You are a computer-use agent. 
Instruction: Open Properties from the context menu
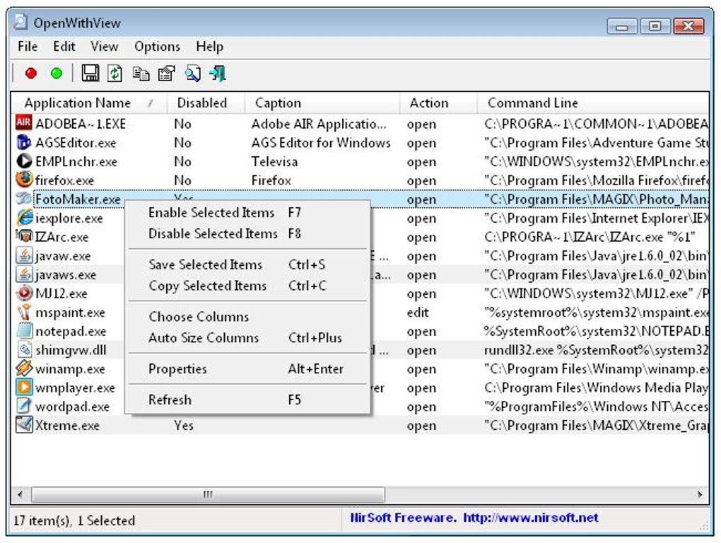coord(247,369)
